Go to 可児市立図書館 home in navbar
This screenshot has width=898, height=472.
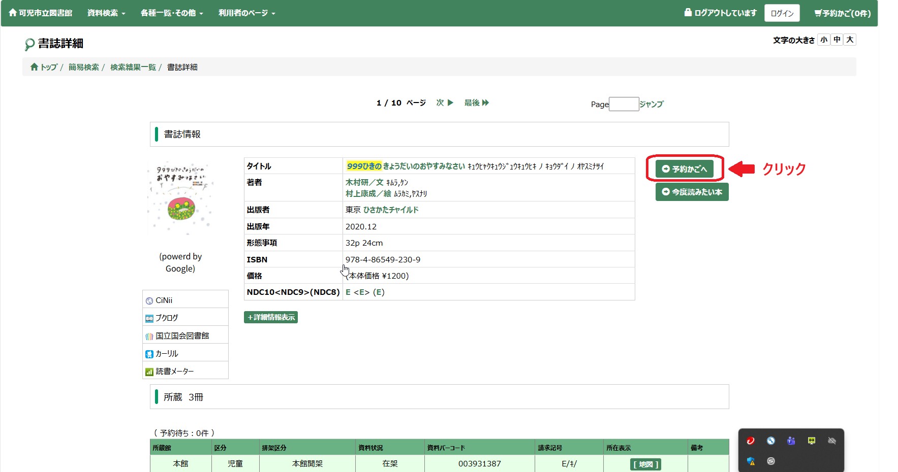[x=41, y=13]
